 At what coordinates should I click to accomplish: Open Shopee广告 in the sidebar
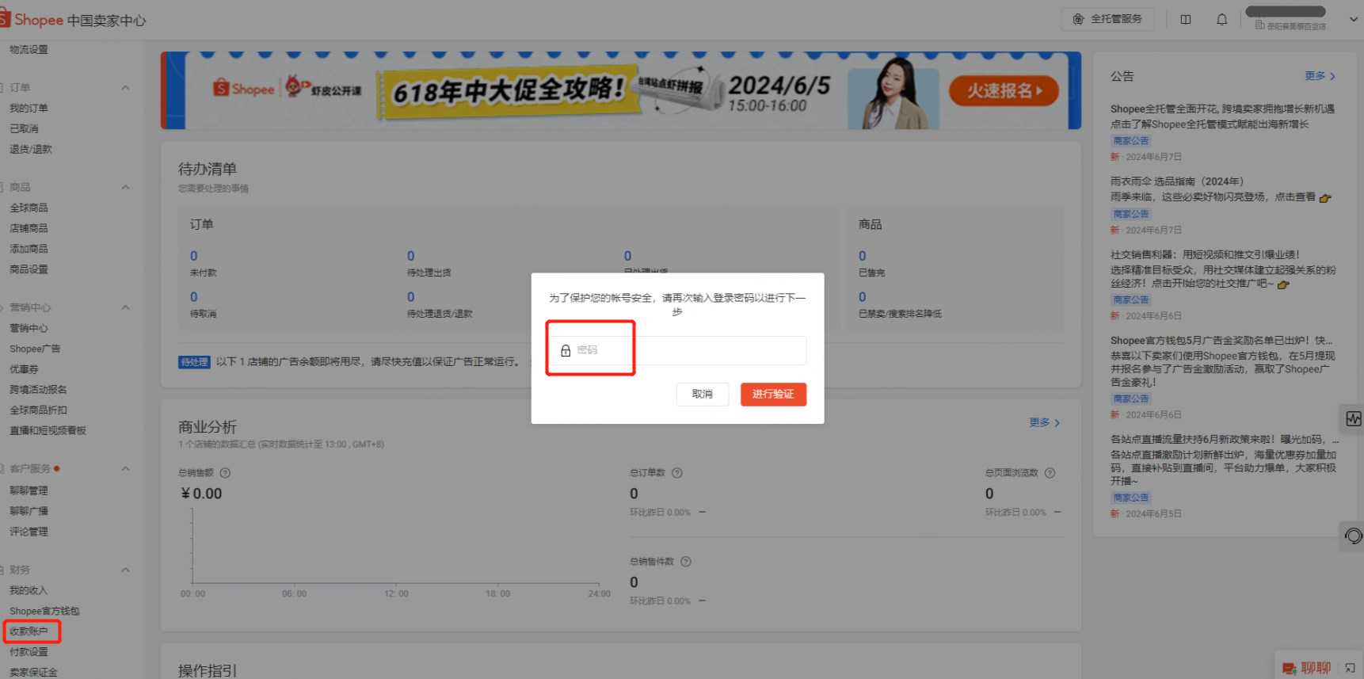point(35,349)
